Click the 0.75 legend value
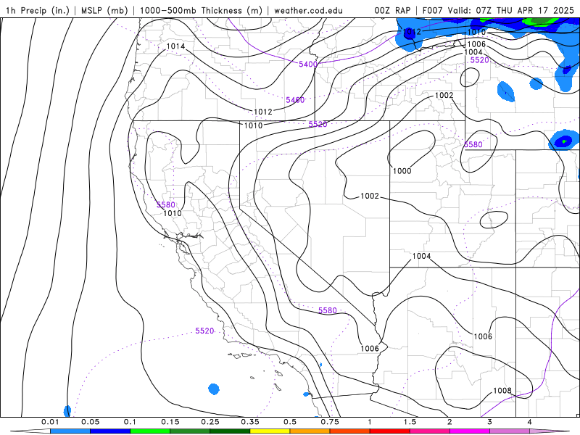580x435 pixels. tap(330, 422)
